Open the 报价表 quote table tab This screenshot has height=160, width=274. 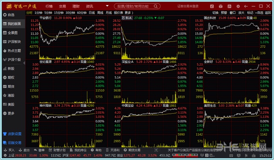pyautogui.click(x=118, y=13)
